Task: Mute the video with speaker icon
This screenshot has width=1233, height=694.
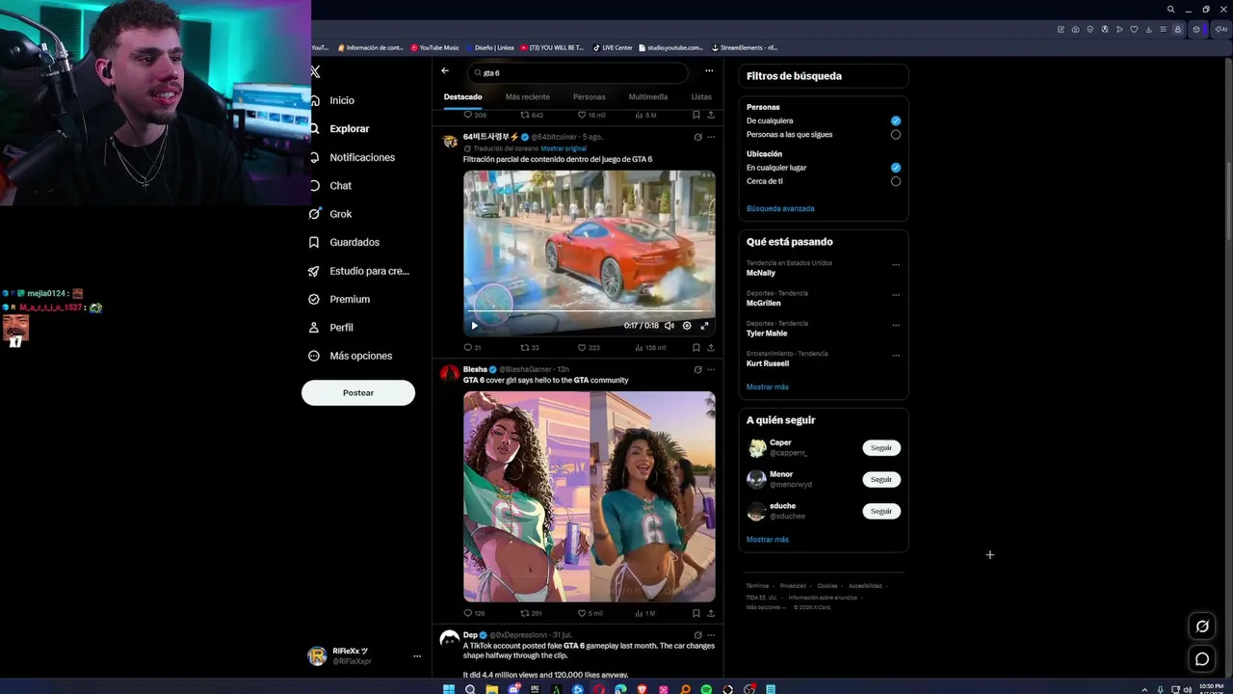Action: pyautogui.click(x=669, y=326)
